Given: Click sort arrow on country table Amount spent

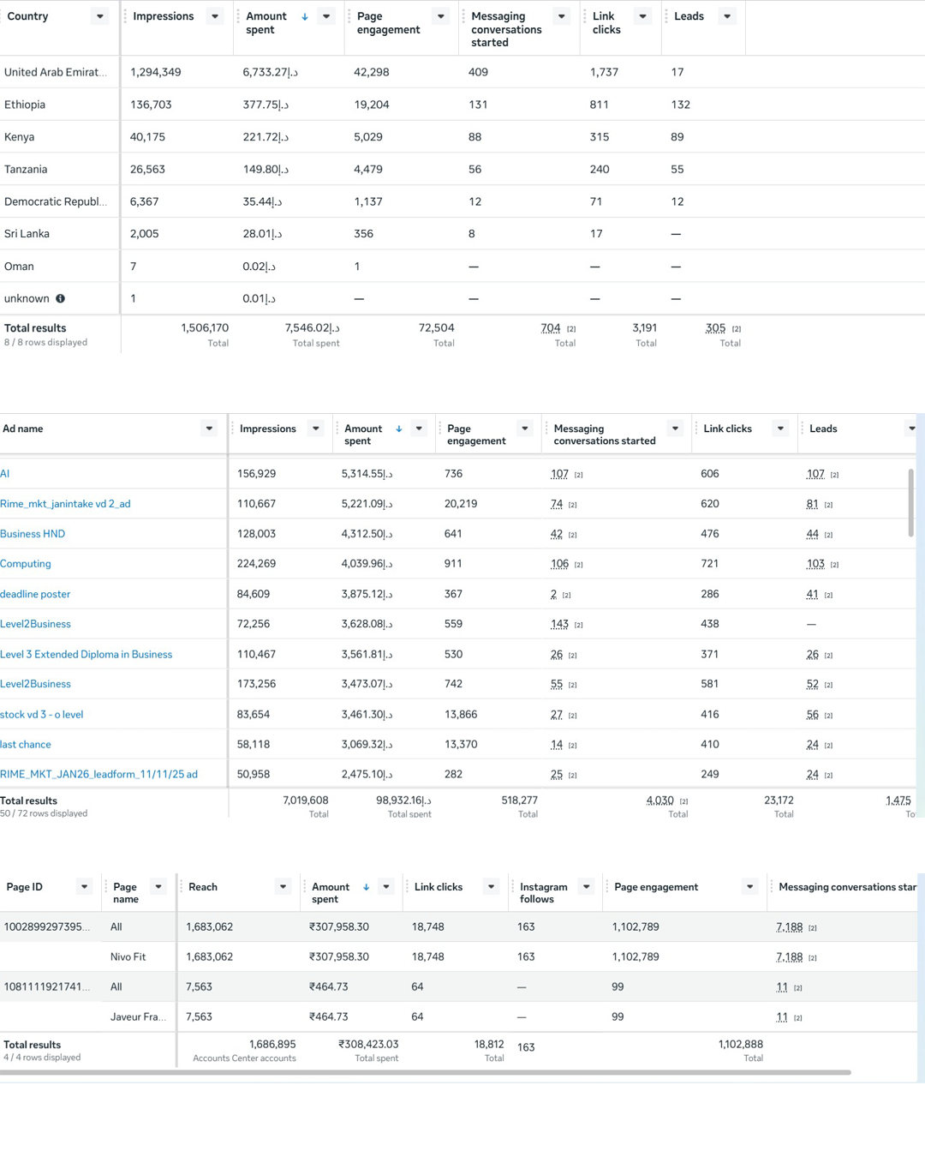Looking at the screenshot, I should coord(305,16).
